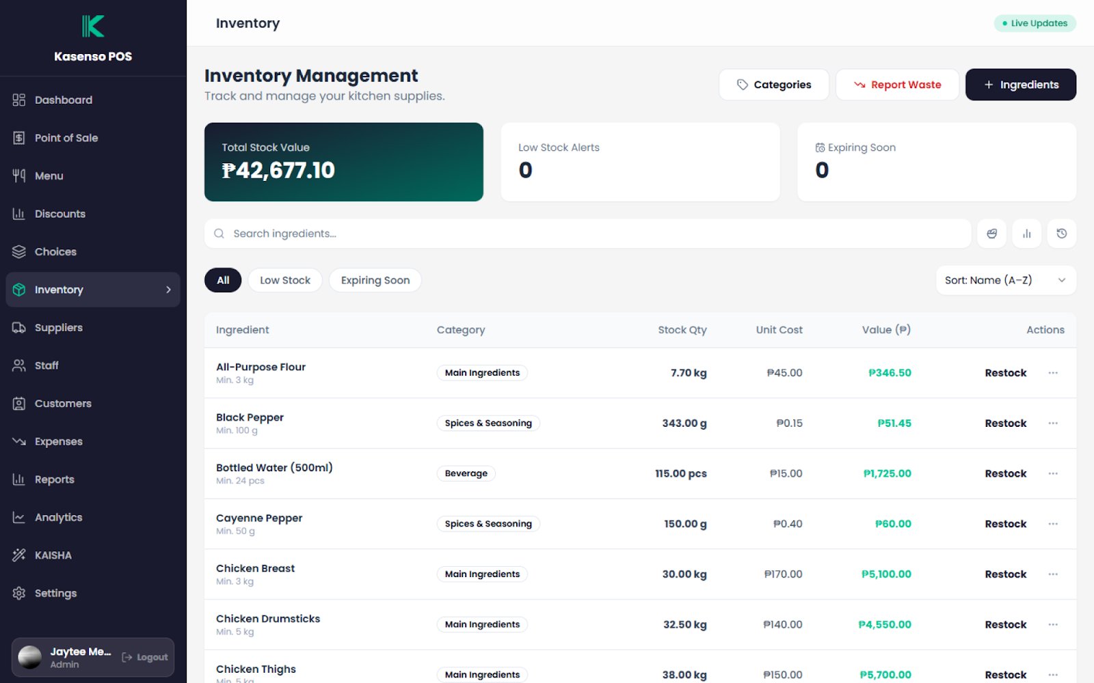Screen dimensions: 1094x683
Task: Focus the Search ingredients field
Action: [x=587, y=234]
